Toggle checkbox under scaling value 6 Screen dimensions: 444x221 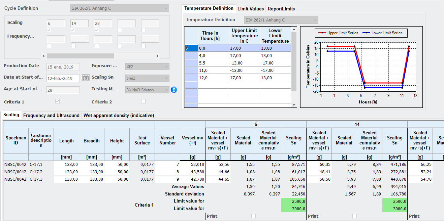pyautogui.click(x=49, y=30)
